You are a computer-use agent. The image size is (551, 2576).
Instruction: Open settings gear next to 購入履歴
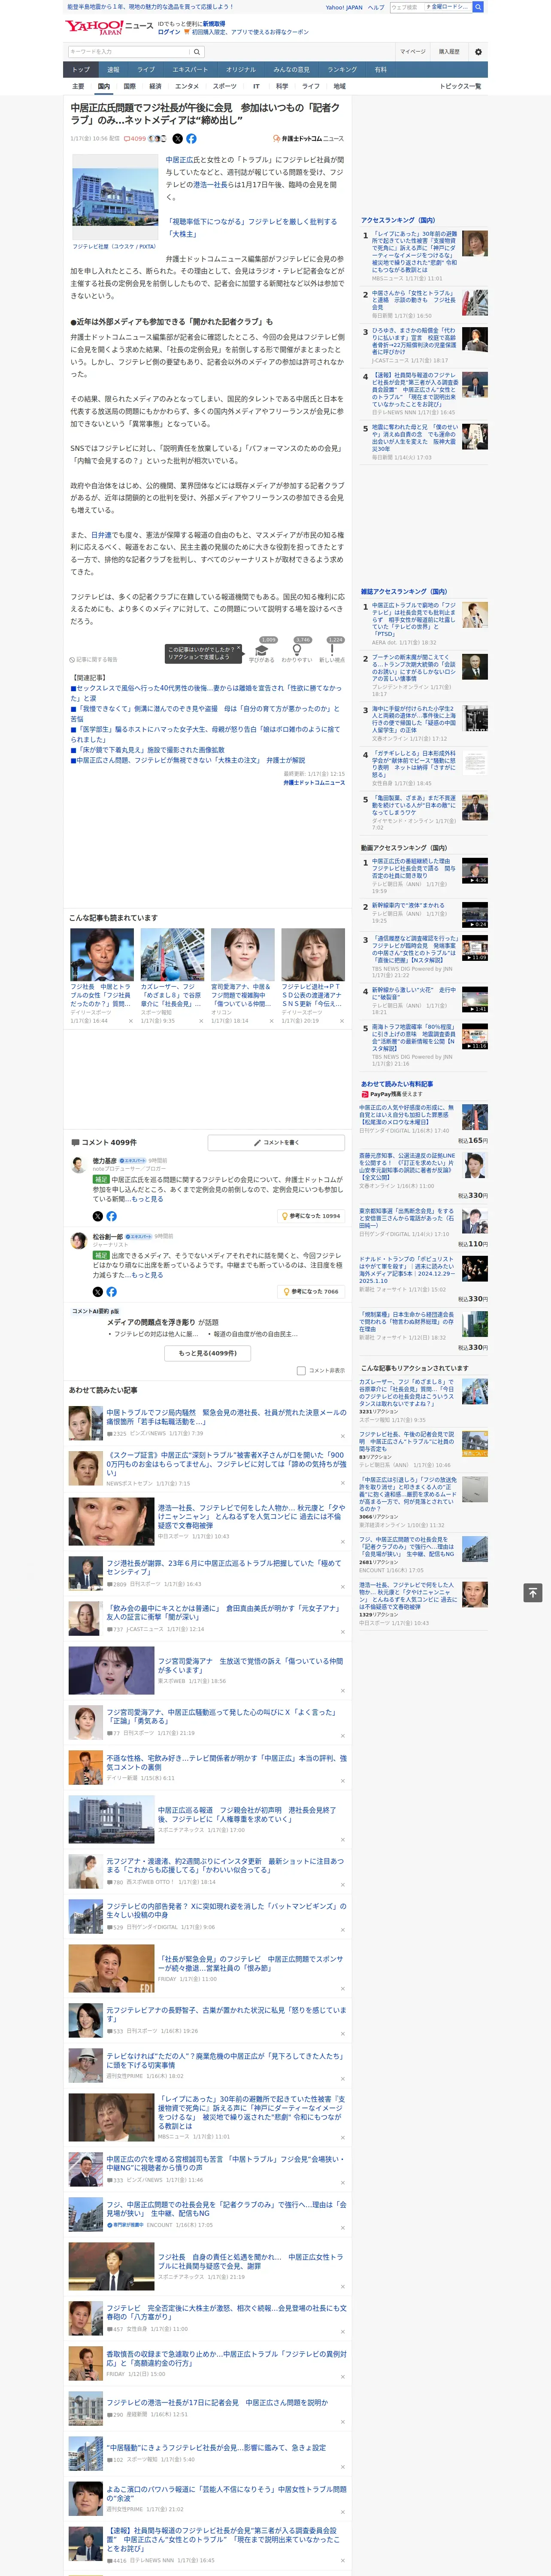478,52
